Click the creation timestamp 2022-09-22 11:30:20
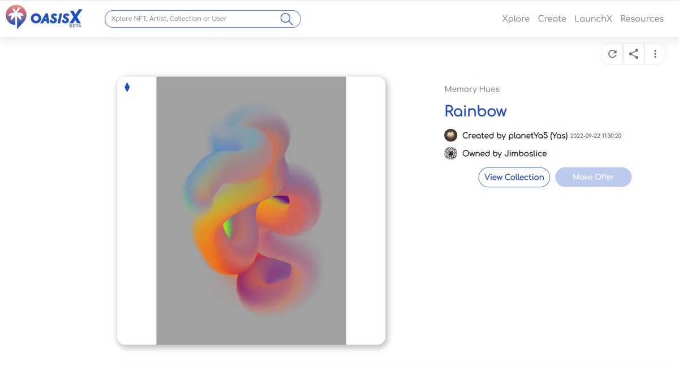The width and height of the screenshot is (679, 366). tap(596, 136)
